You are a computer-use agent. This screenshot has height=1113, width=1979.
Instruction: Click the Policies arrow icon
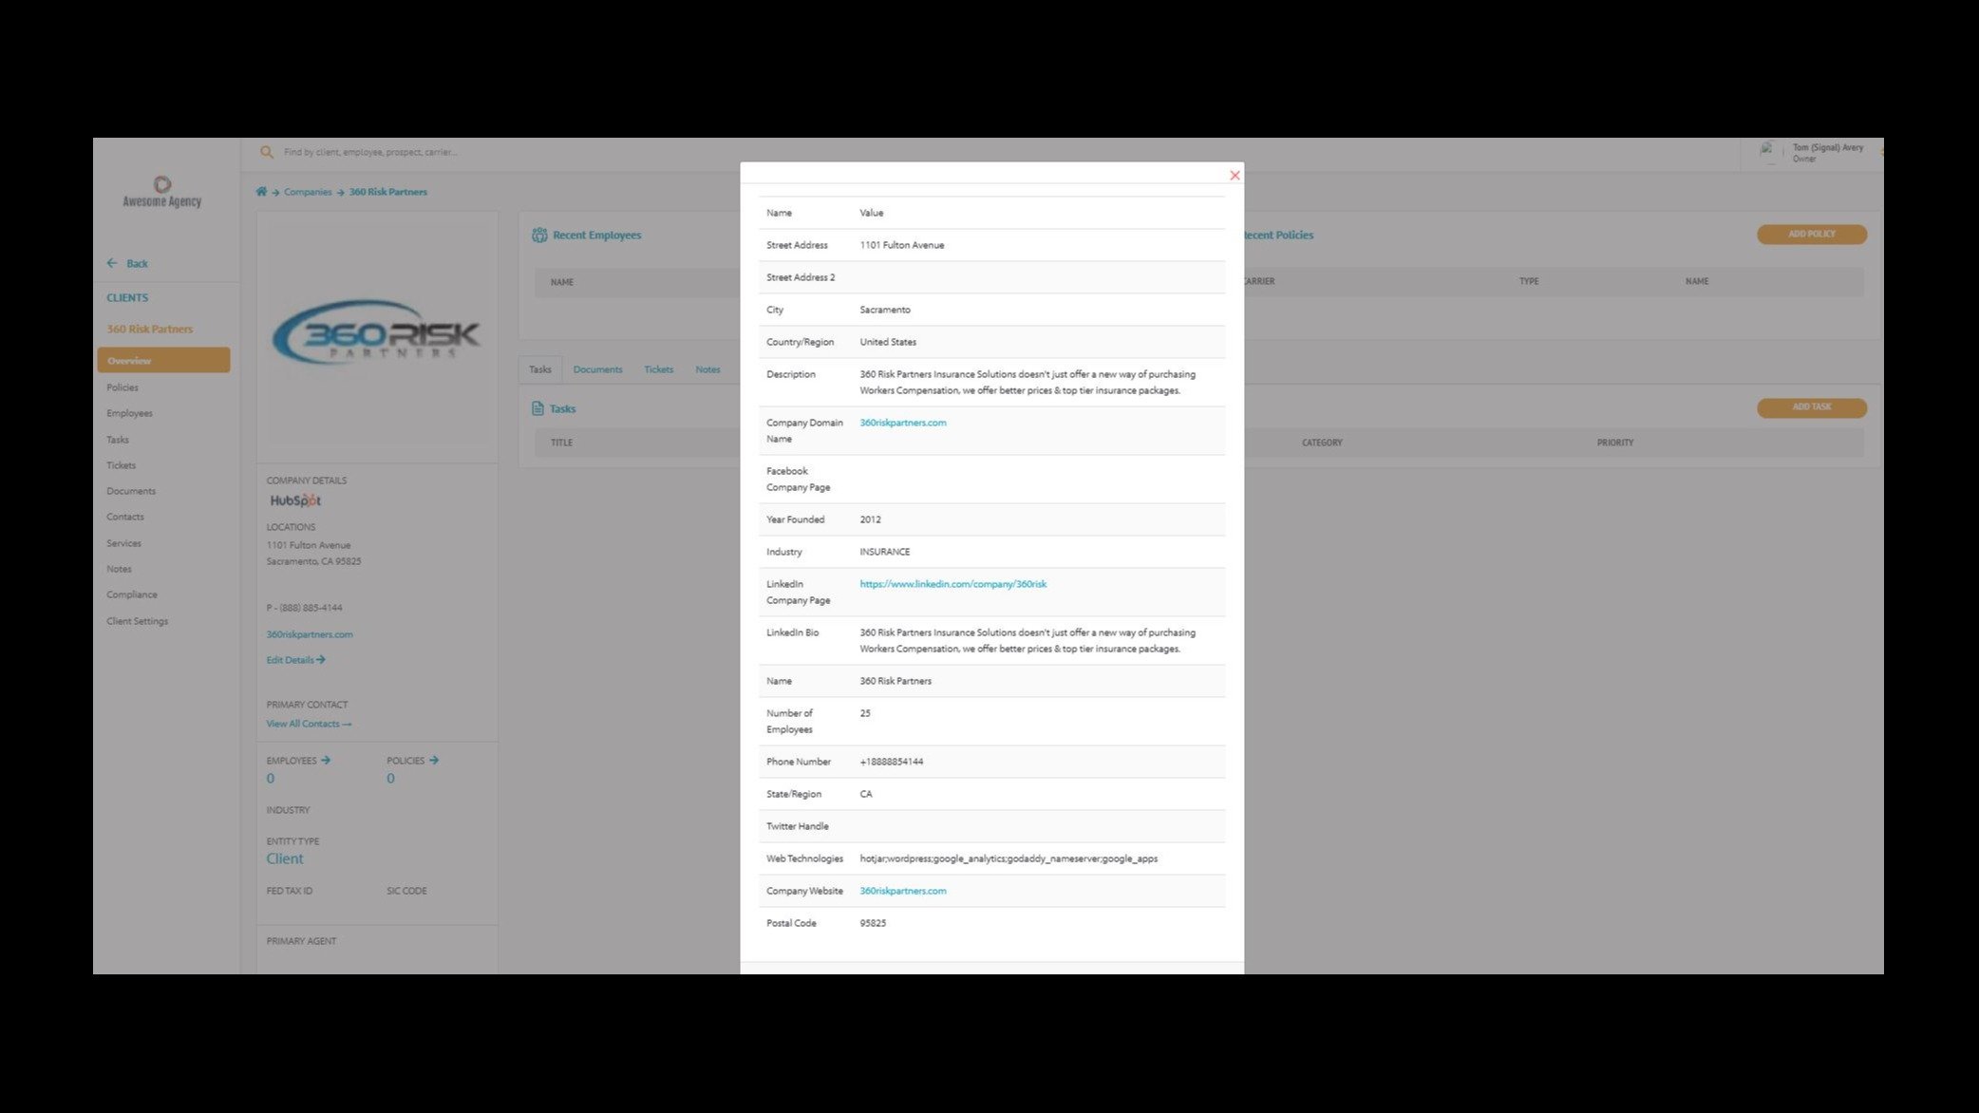tap(434, 760)
